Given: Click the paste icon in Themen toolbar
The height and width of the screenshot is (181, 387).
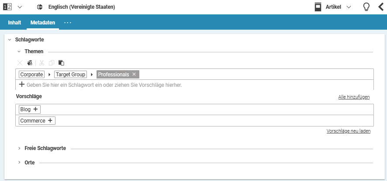Looking at the screenshot, I should [x=61, y=63].
